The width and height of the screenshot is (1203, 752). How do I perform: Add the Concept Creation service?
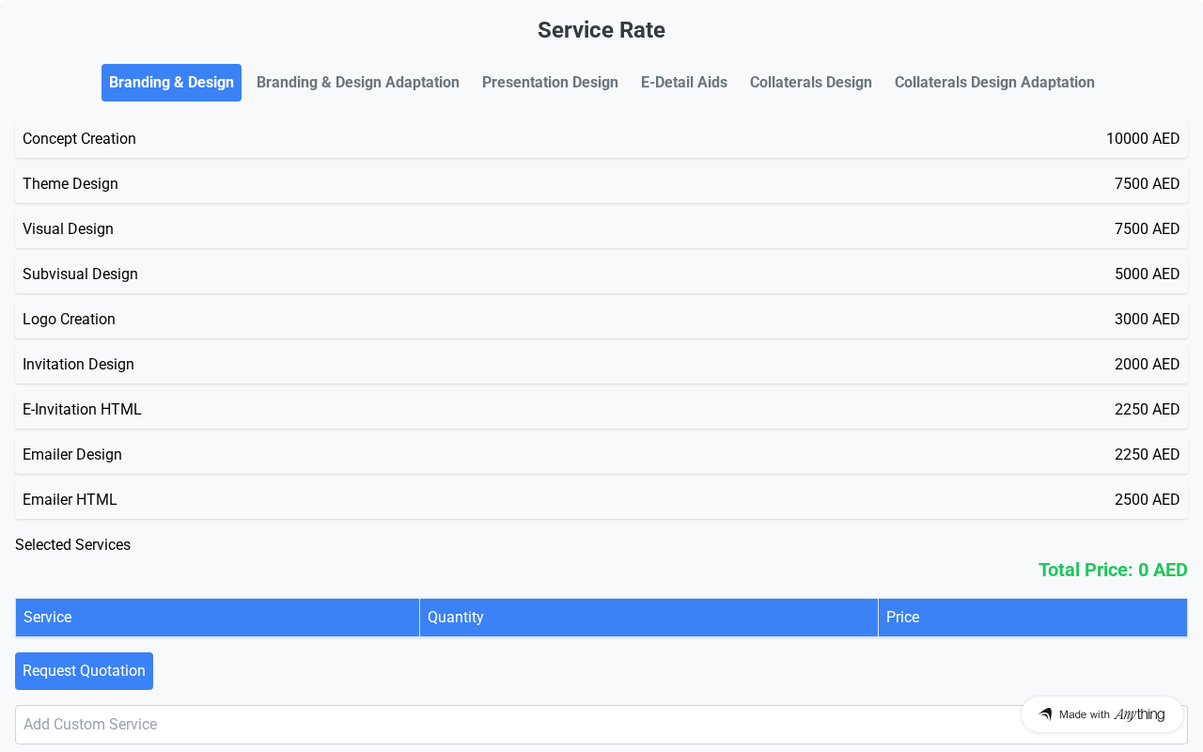tap(601, 139)
